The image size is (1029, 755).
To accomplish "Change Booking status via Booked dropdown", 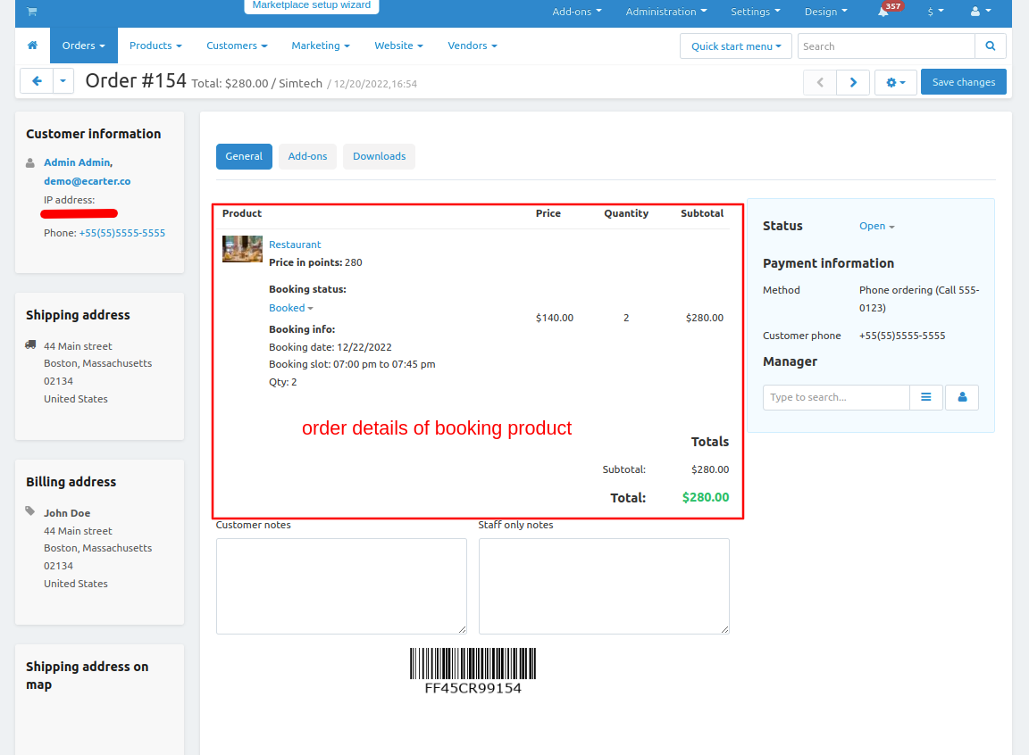I will coord(290,308).
